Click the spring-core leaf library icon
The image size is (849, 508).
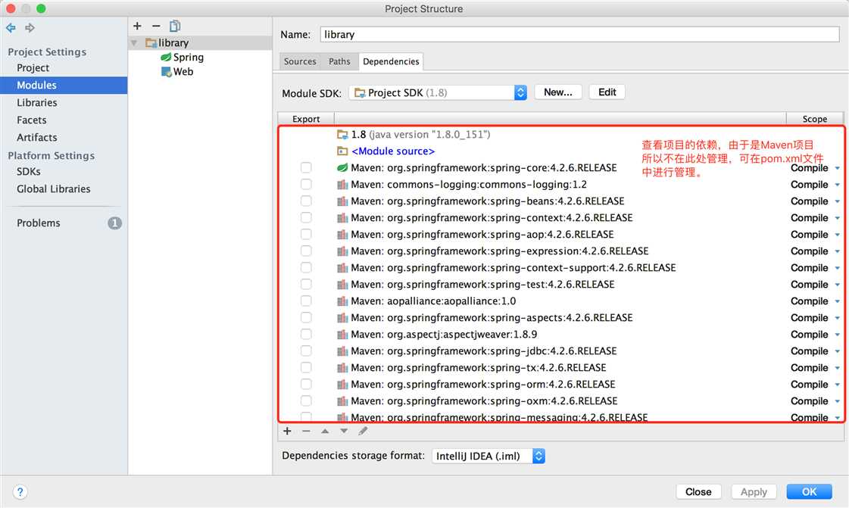342,168
